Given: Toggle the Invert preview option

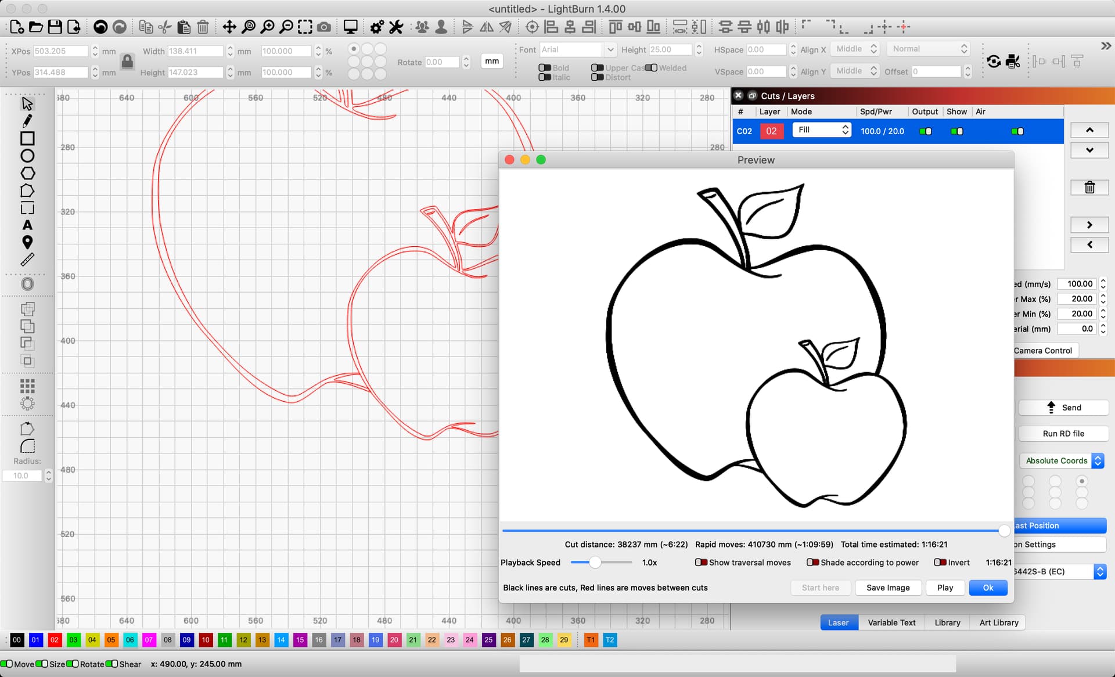Looking at the screenshot, I should [x=952, y=563].
